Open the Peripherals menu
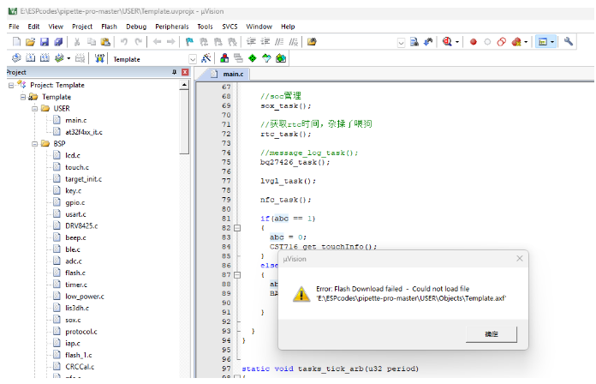Image resolution: width=596 pixels, height=384 pixels. [x=172, y=27]
